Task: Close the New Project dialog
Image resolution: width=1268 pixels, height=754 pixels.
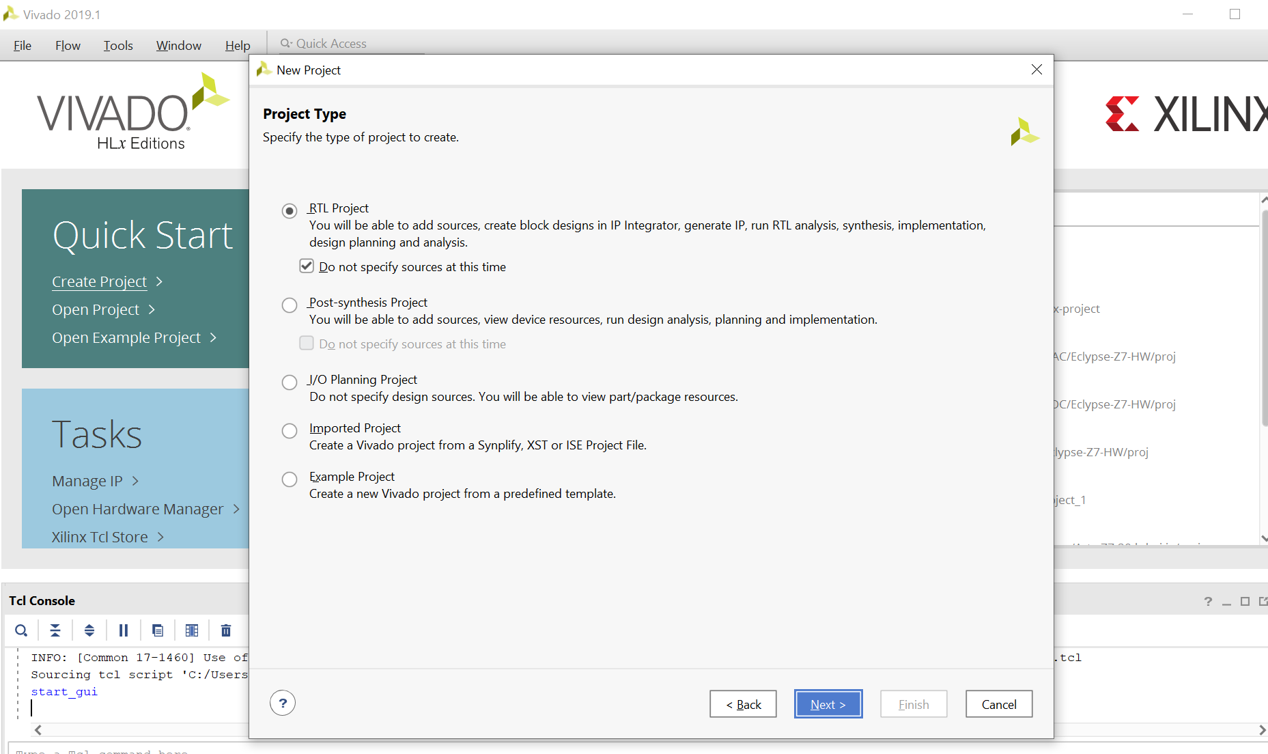Action: click(x=1037, y=70)
